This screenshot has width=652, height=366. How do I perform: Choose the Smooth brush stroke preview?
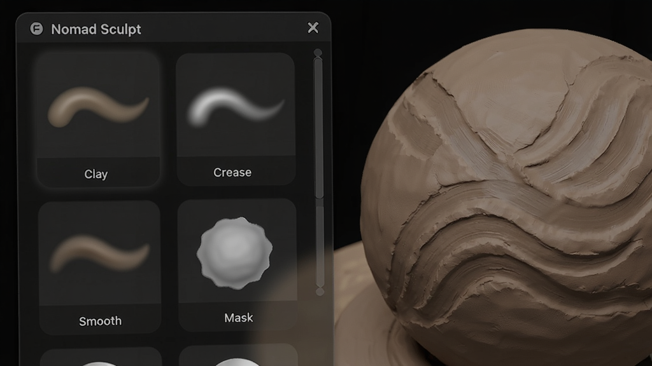[x=99, y=253]
